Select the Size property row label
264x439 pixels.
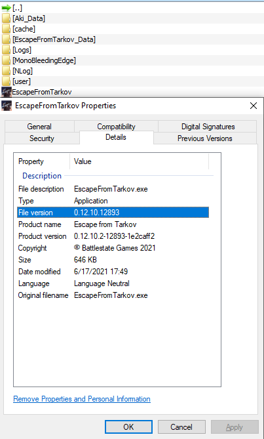[x=25, y=260]
